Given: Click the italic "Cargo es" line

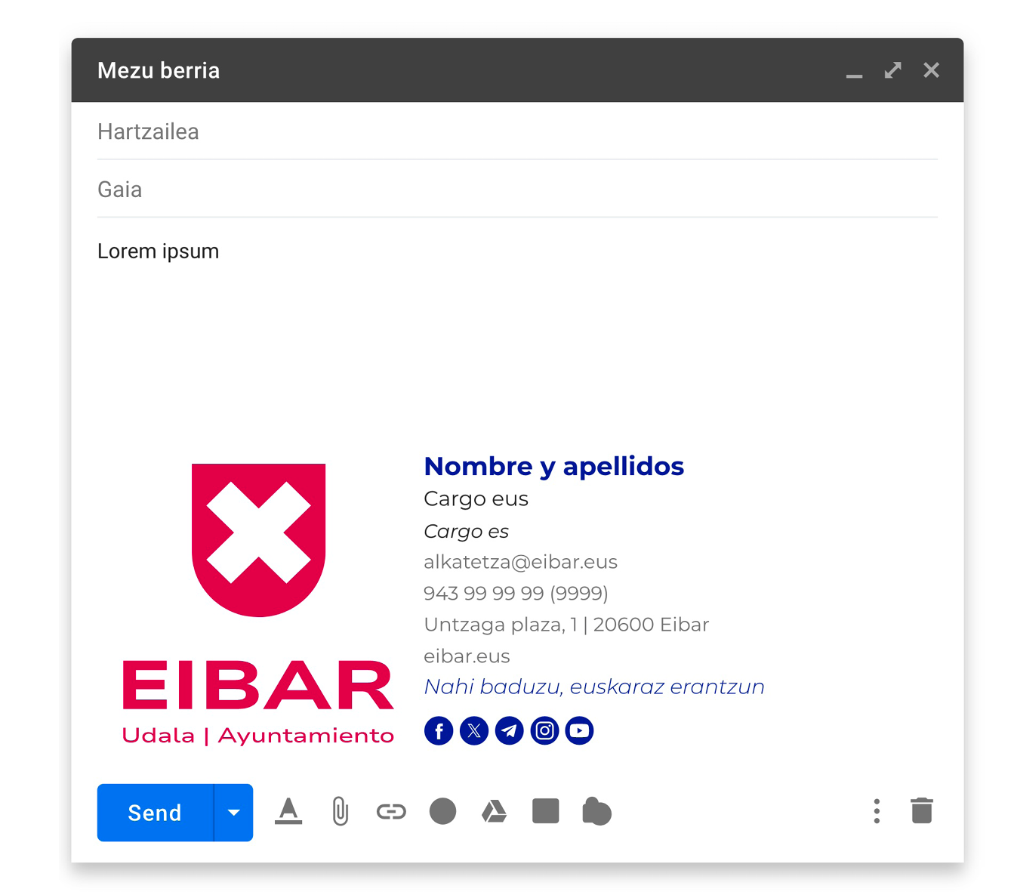Looking at the screenshot, I should (x=466, y=532).
